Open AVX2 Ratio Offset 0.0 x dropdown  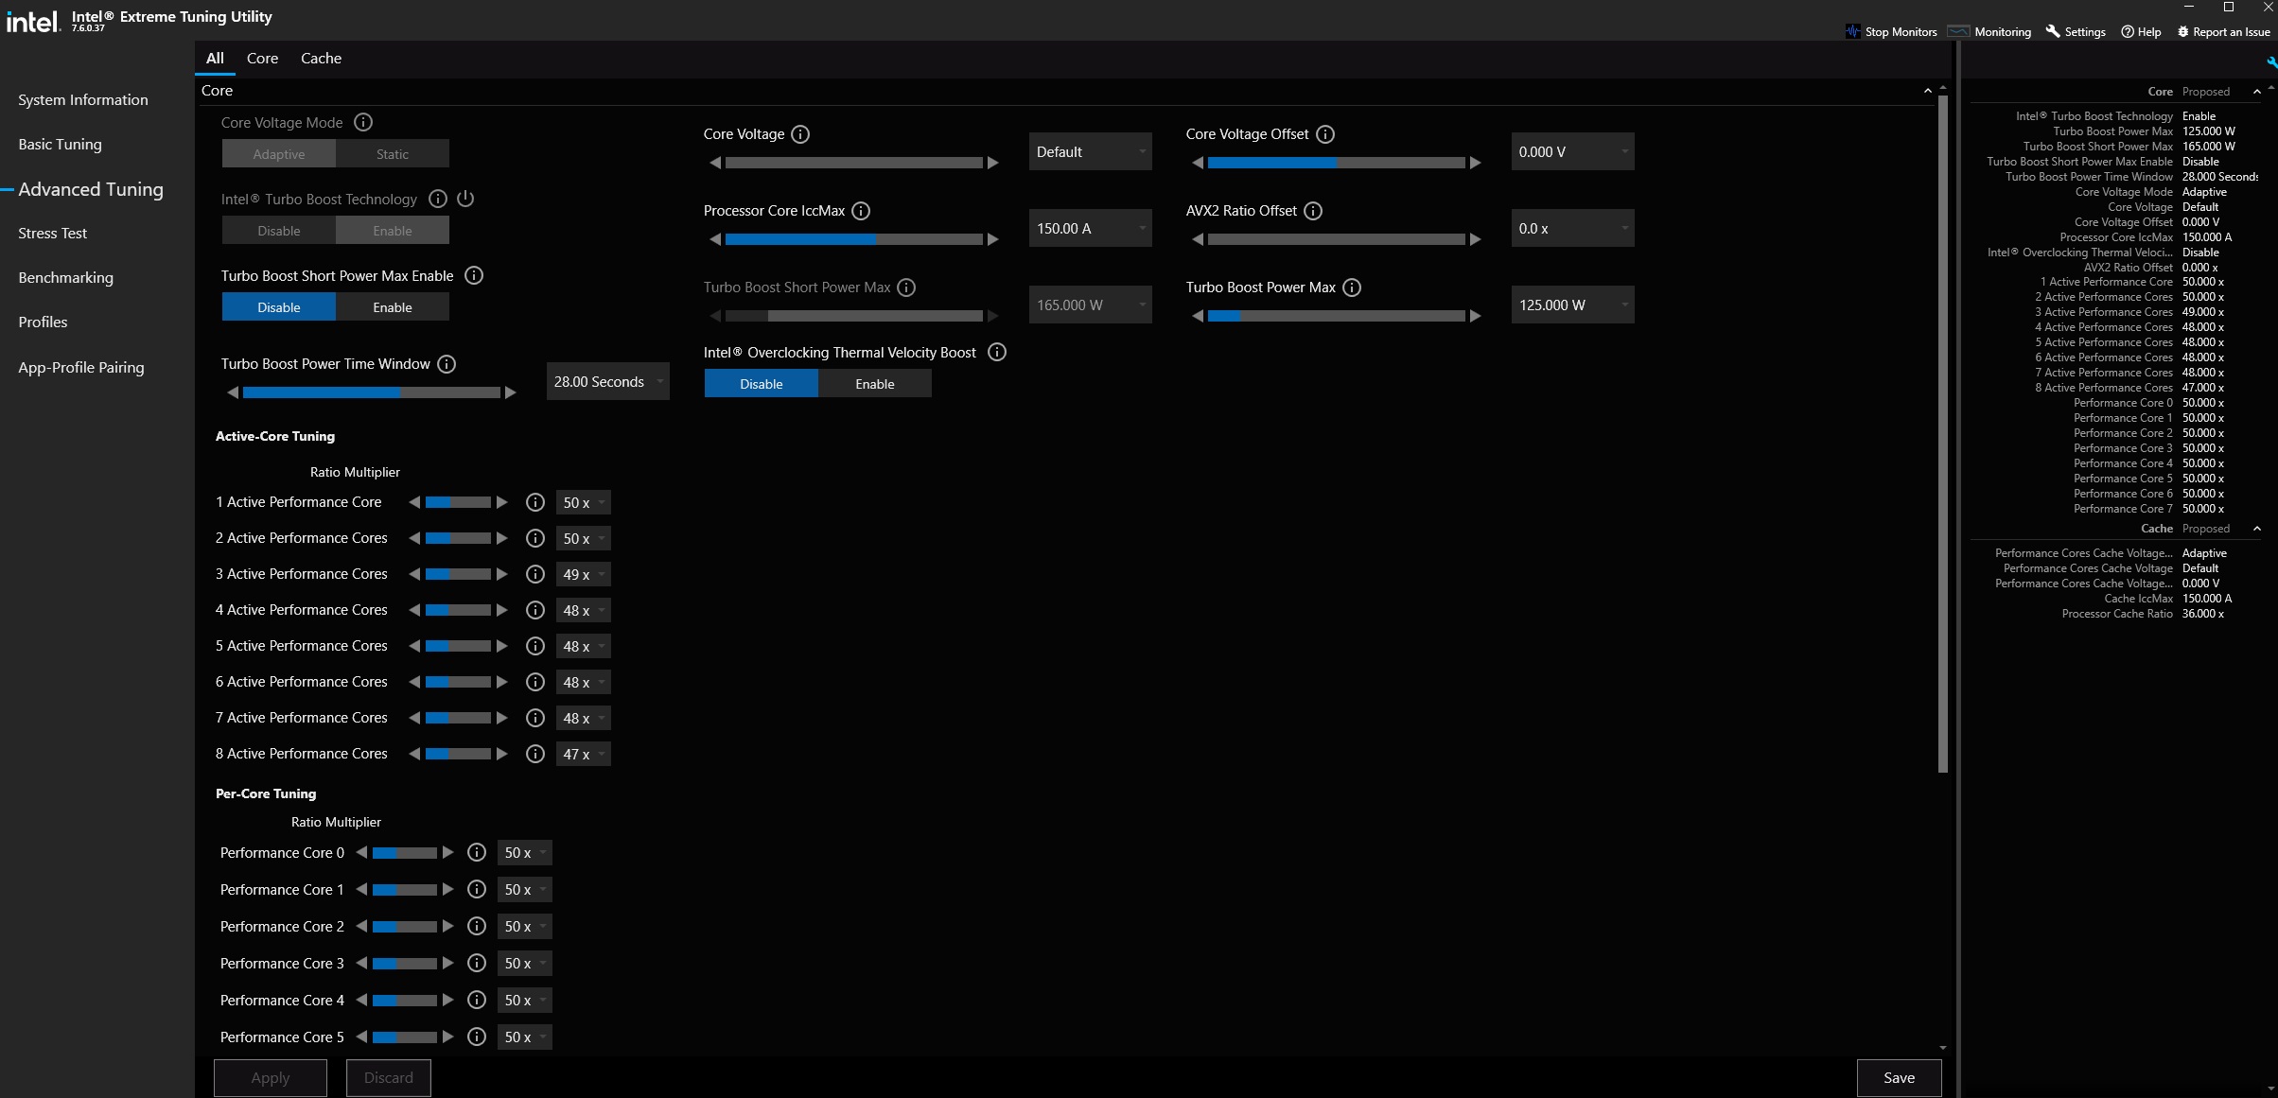tap(1573, 228)
